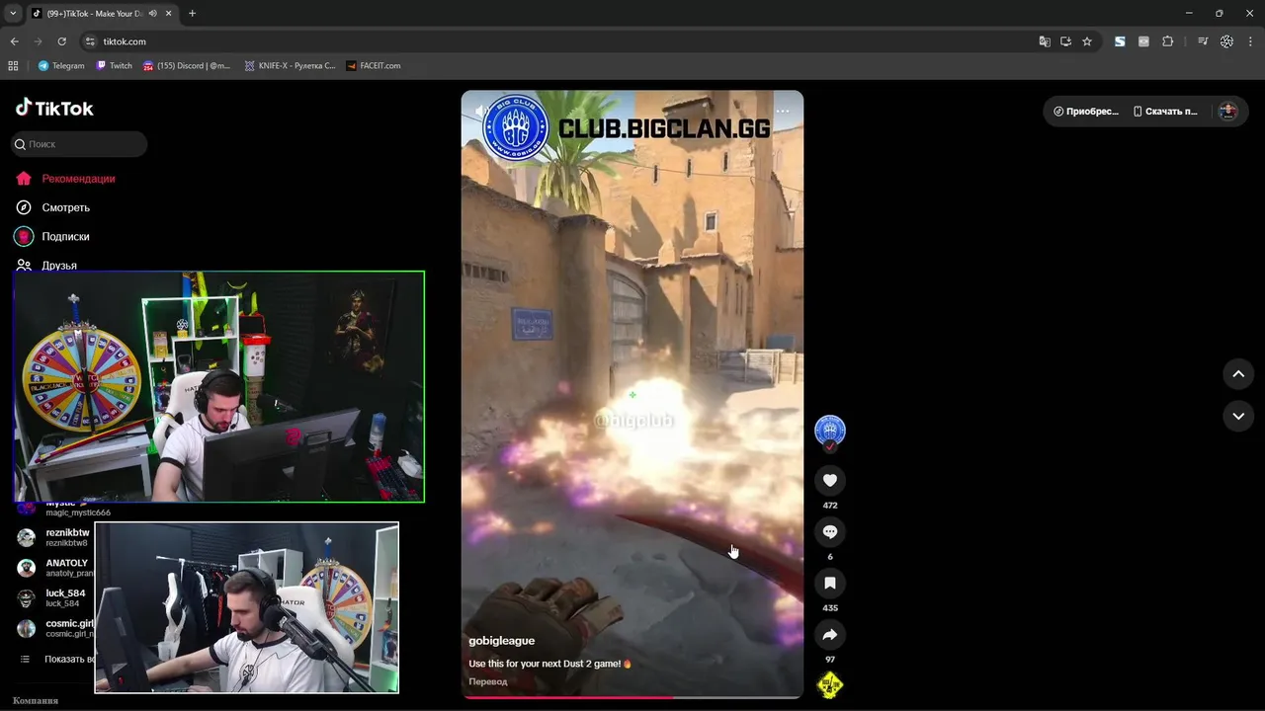The height and width of the screenshot is (711, 1265).
Task: Open the Twitch bookmark
Action: click(114, 66)
